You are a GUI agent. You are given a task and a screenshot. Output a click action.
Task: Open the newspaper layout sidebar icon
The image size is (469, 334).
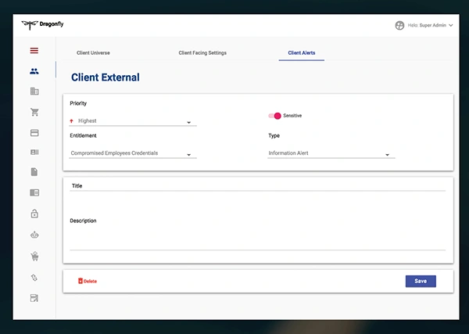pos(34,192)
